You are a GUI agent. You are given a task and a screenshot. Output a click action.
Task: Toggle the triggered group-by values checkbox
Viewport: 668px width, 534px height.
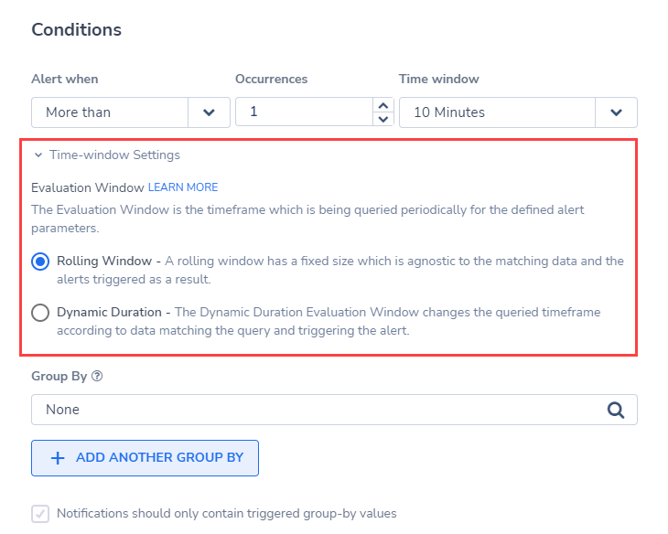tap(40, 514)
